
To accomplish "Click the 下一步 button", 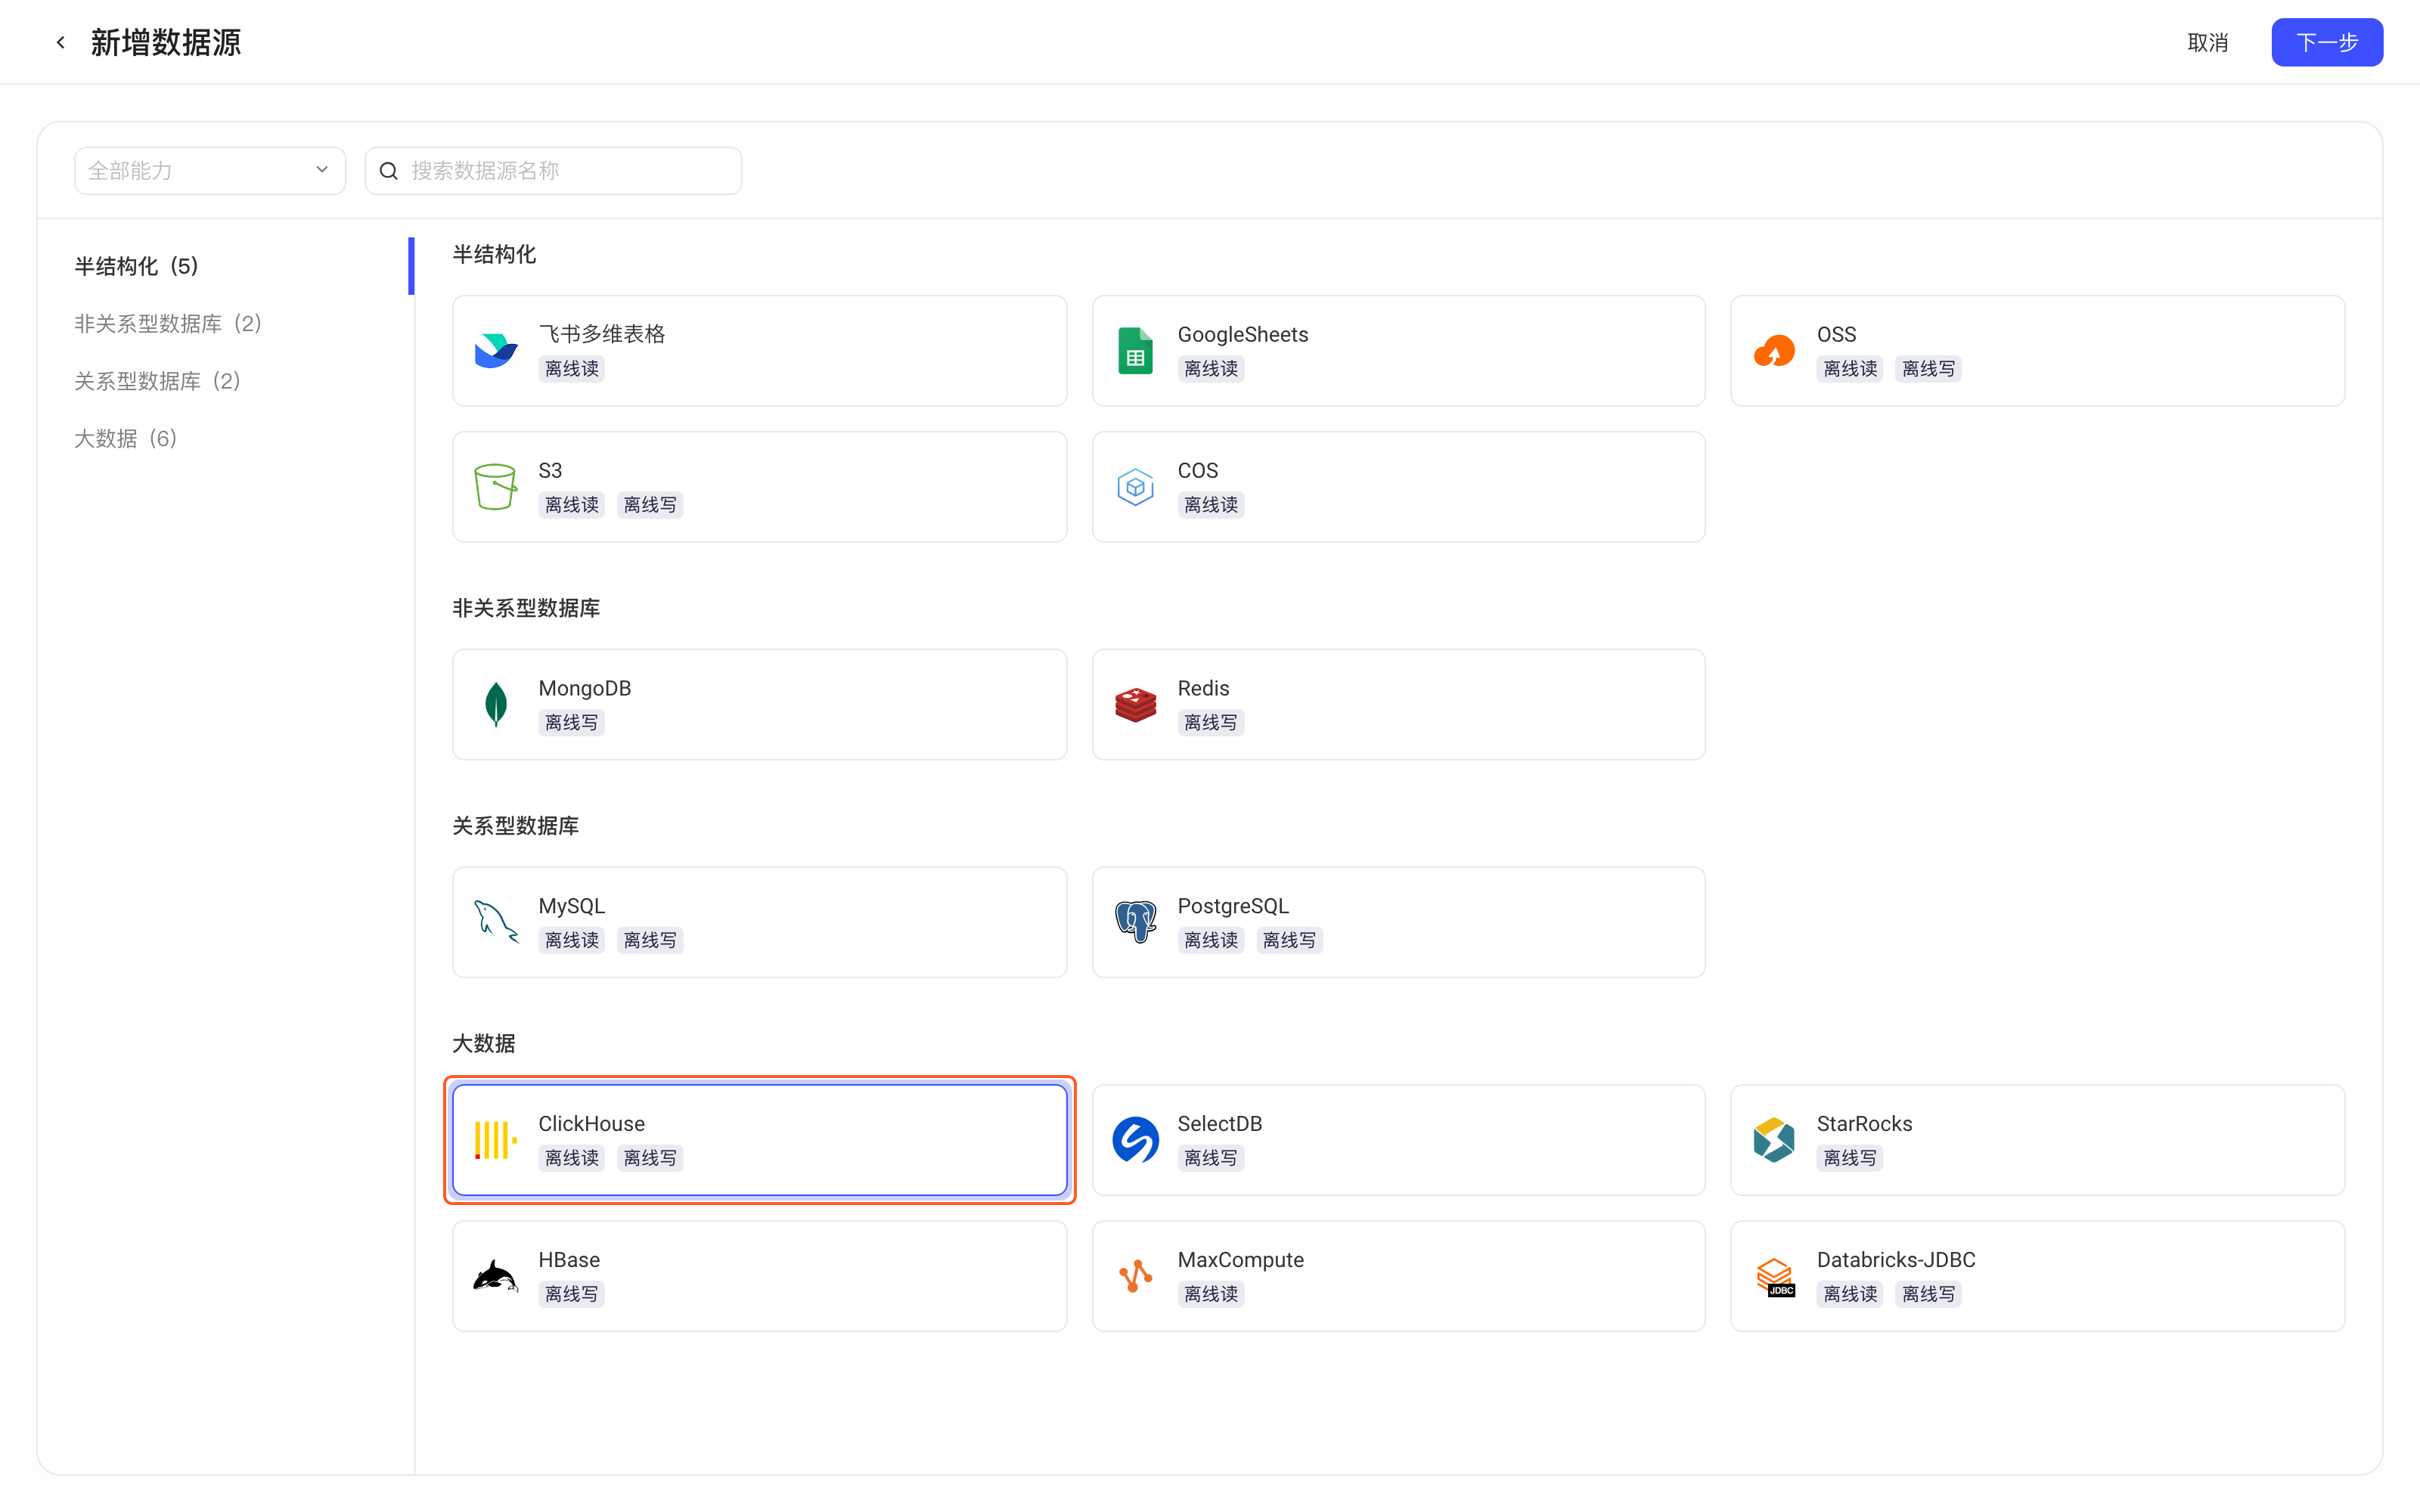I will pyautogui.click(x=2326, y=42).
